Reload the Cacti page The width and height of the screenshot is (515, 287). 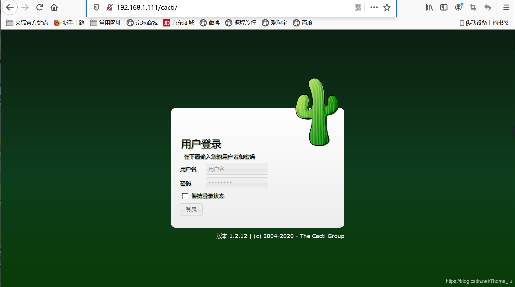click(40, 7)
